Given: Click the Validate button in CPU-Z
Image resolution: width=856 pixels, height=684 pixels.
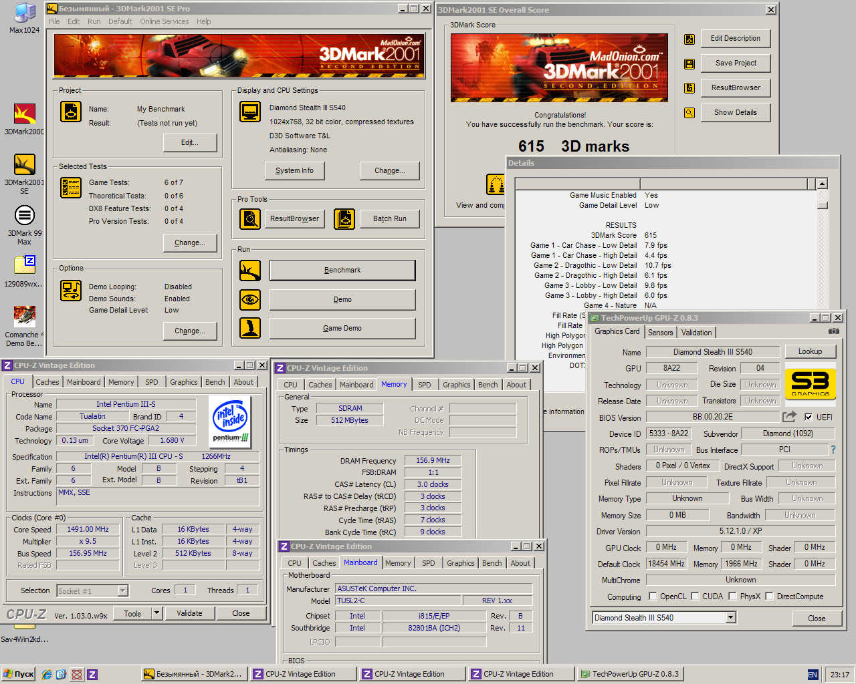Looking at the screenshot, I should [189, 613].
